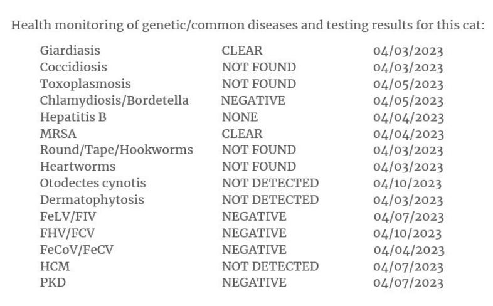The image size is (493, 306).
Task: Select the Chlamydiosis/Bordetella label
Action: [x=114, y=100]
